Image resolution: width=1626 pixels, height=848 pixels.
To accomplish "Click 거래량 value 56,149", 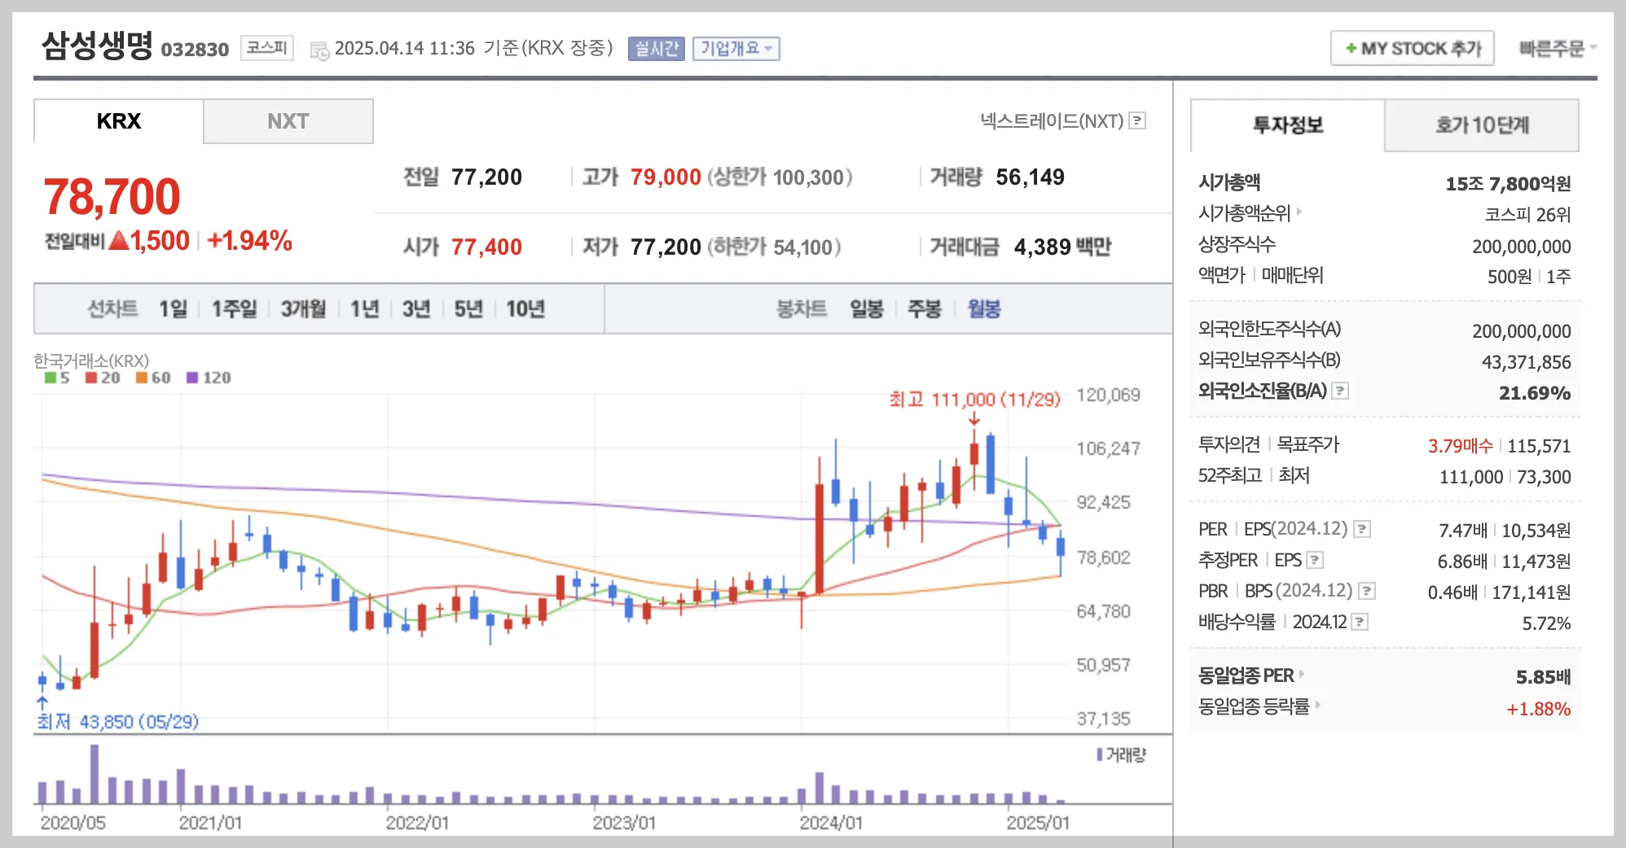I will tap(1030, 177).
